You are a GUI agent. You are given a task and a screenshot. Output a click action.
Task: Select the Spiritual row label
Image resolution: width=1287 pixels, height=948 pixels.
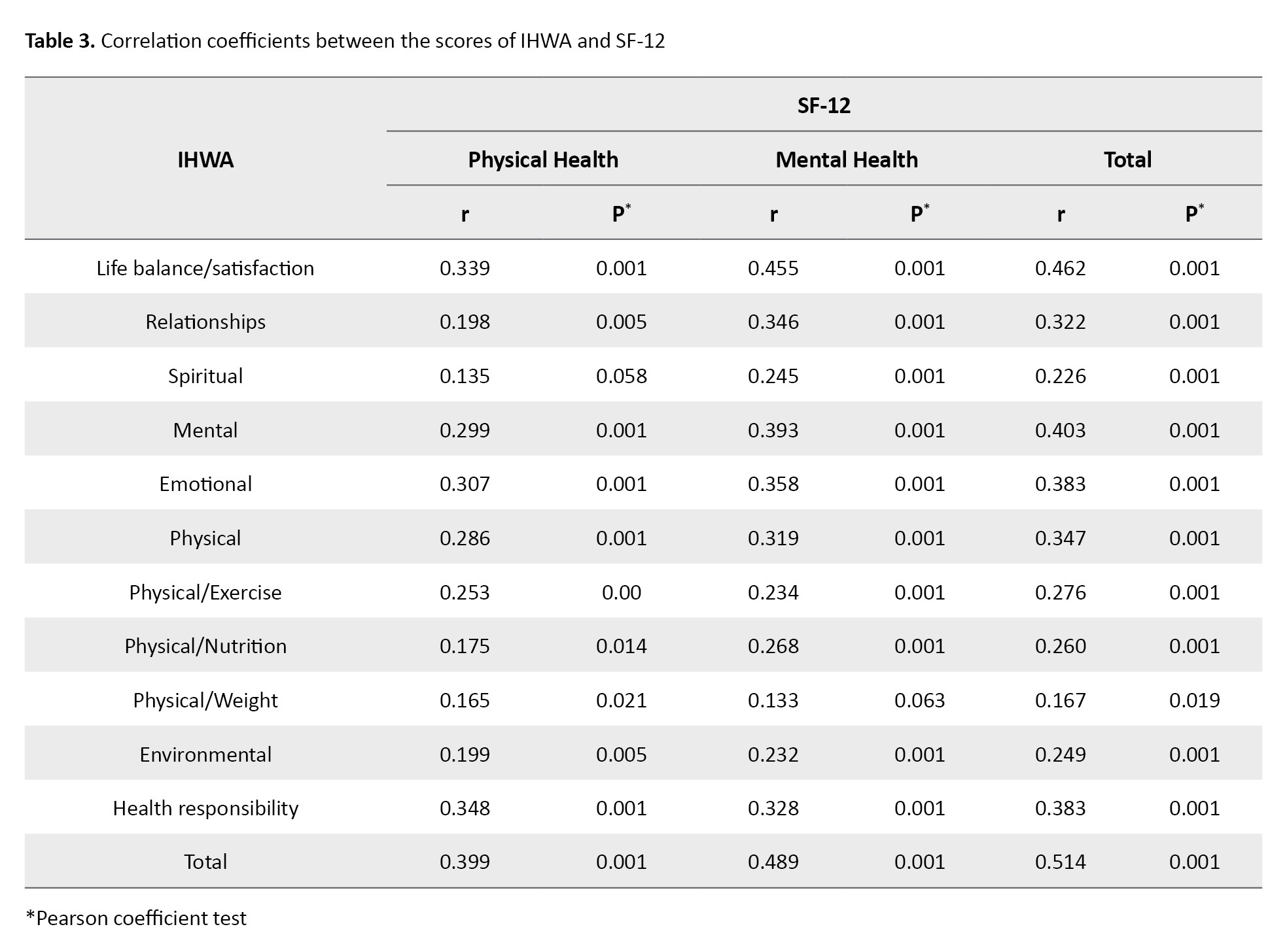click(x=205, y=376)
